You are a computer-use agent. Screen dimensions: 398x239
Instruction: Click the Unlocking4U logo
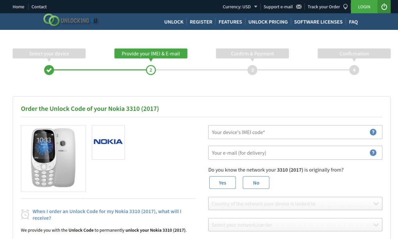[71, 20]
